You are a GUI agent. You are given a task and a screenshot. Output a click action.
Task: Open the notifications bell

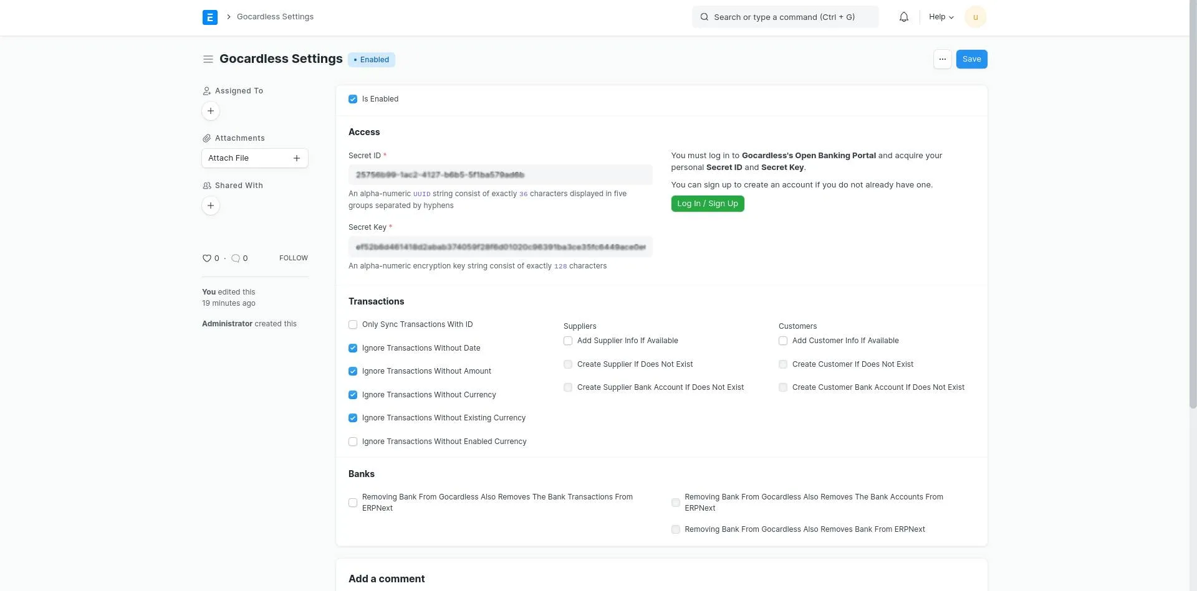904,17
